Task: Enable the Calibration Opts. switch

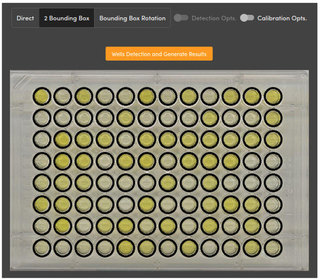Action: coord(247,18)
